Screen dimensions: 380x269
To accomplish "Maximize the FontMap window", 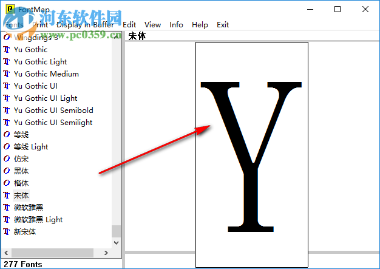I will 338,9.
